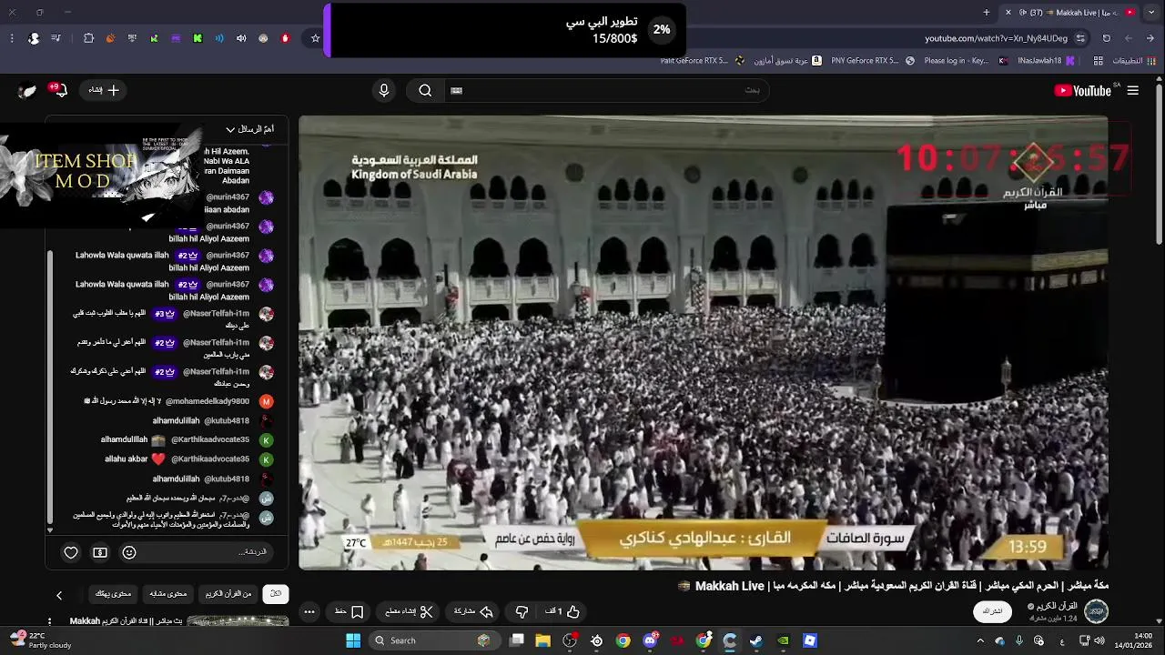The height and width of the screenshot is (655, 1165).
Task: Open new browser tab
Action: point(987,12)
